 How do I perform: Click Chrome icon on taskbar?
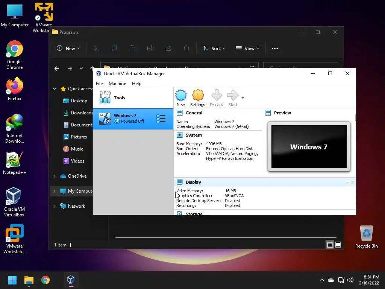tap(45, 280)
